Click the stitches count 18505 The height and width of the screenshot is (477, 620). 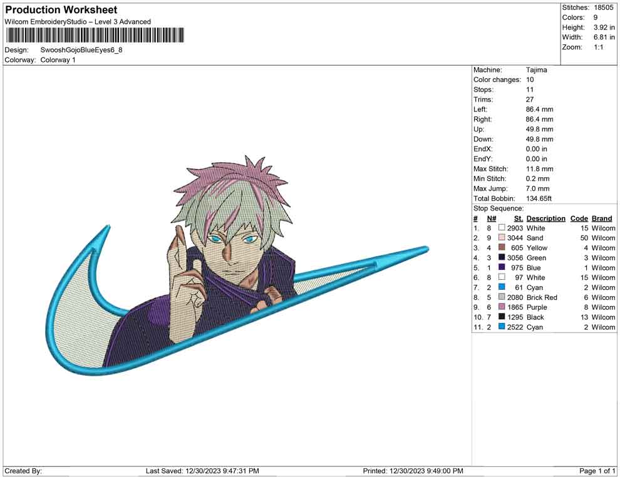(x=603, y=8)
